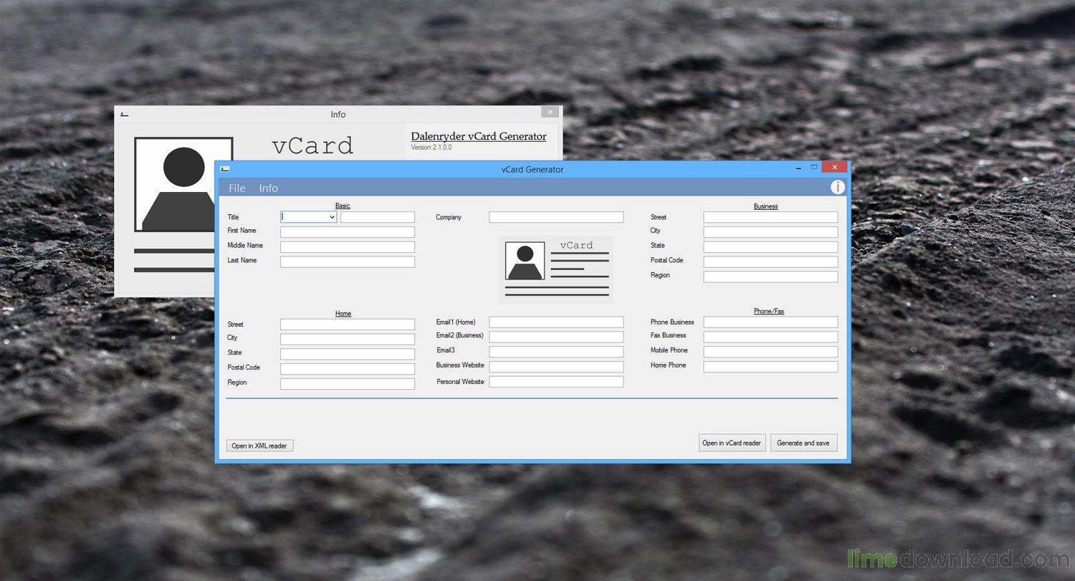Maximize the vCard Generator window
This screenshot has height=581, width=1075.
click(814, 168)
